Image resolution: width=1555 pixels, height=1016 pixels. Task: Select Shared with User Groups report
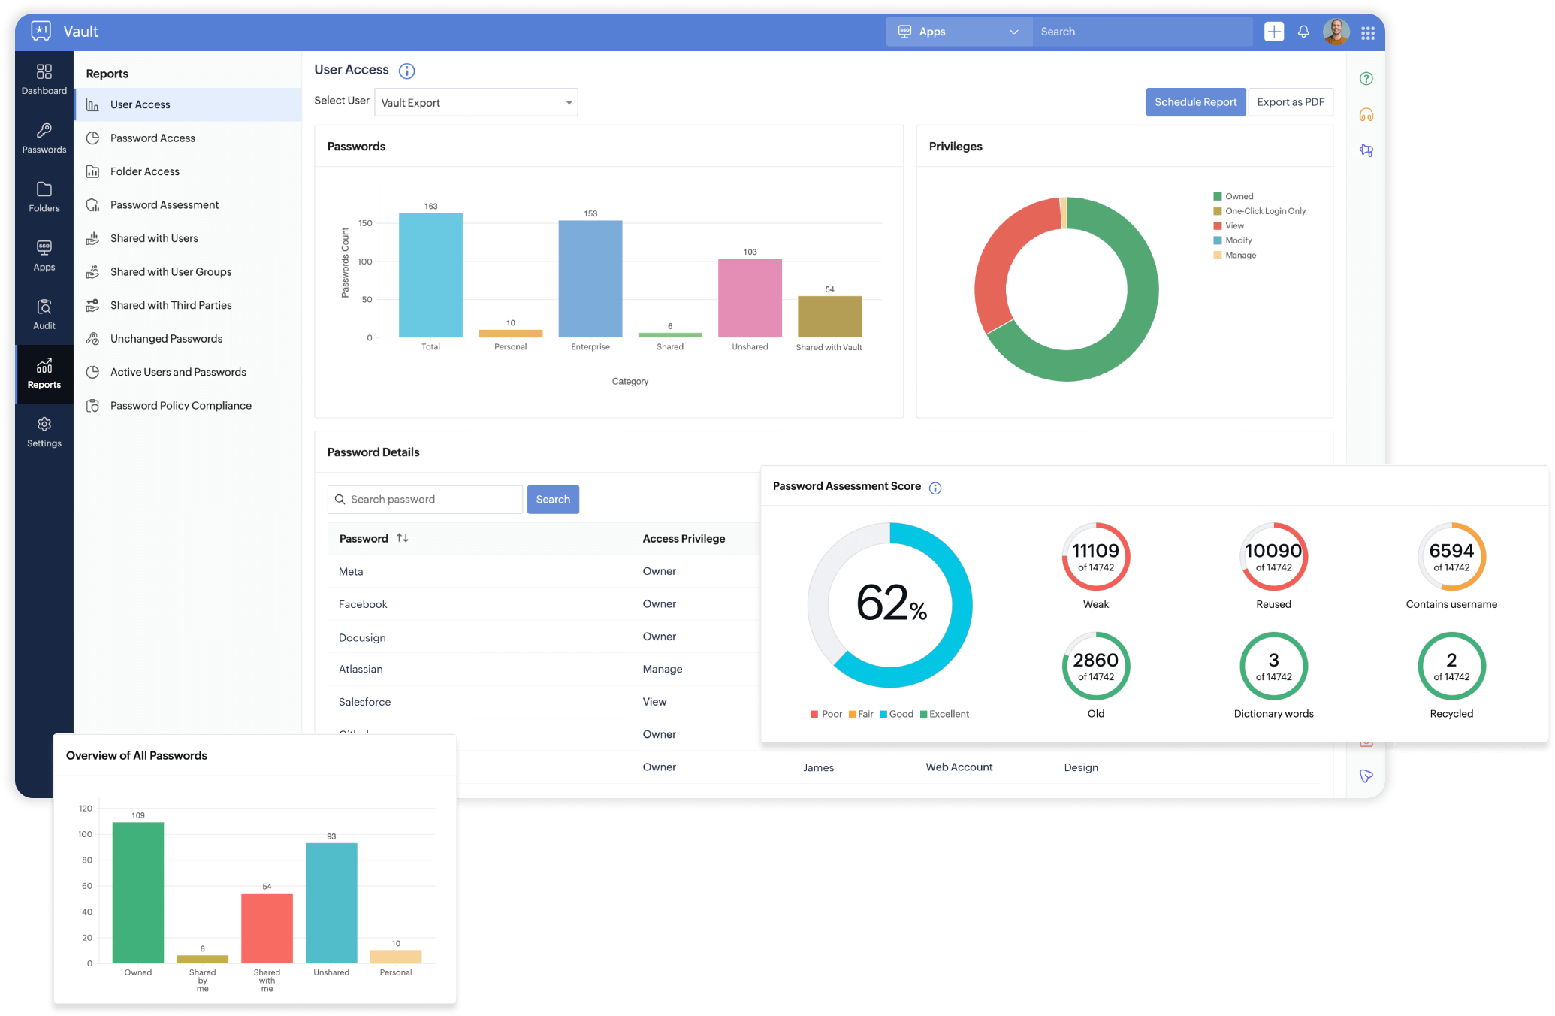click(171, 272)
